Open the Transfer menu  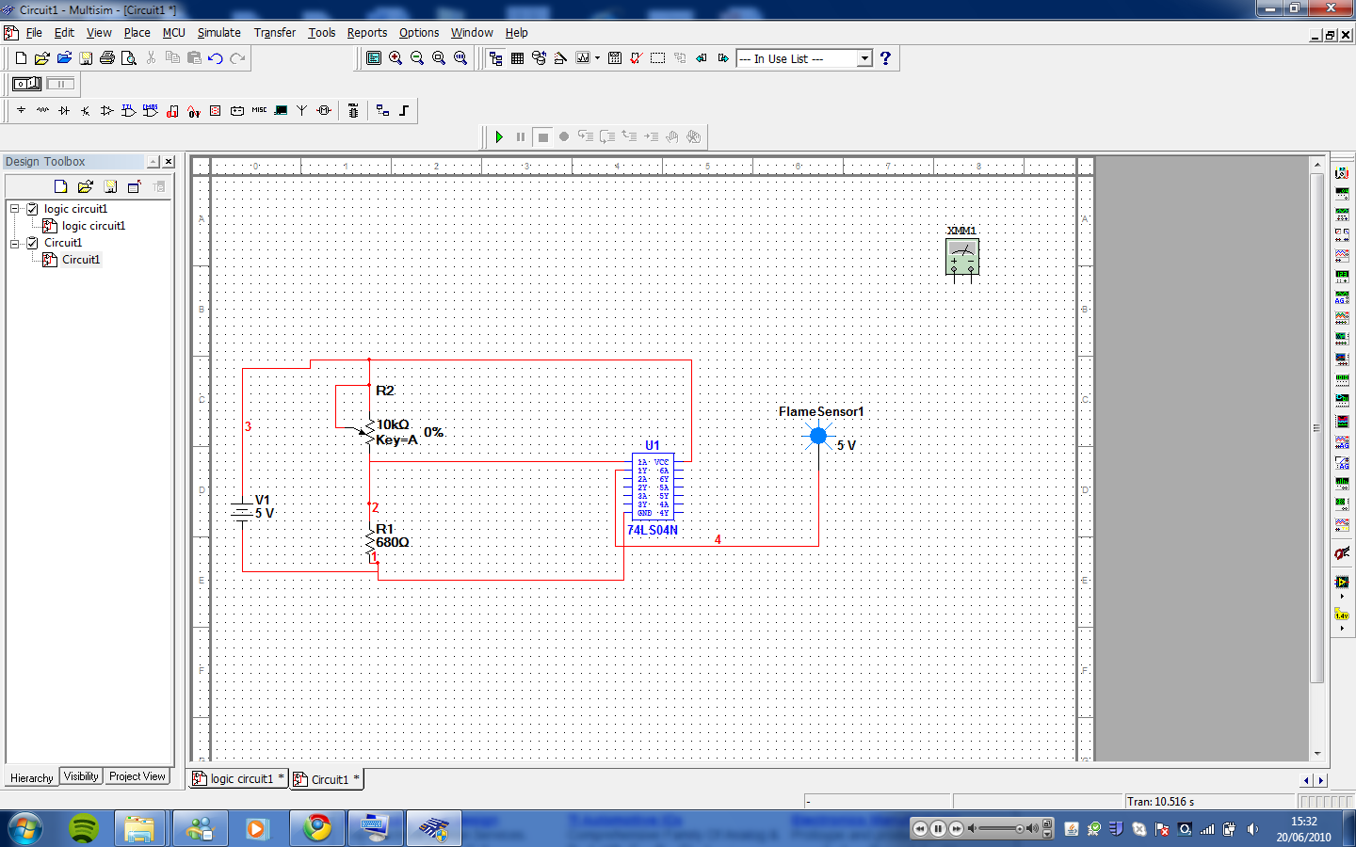coord(275,33)
